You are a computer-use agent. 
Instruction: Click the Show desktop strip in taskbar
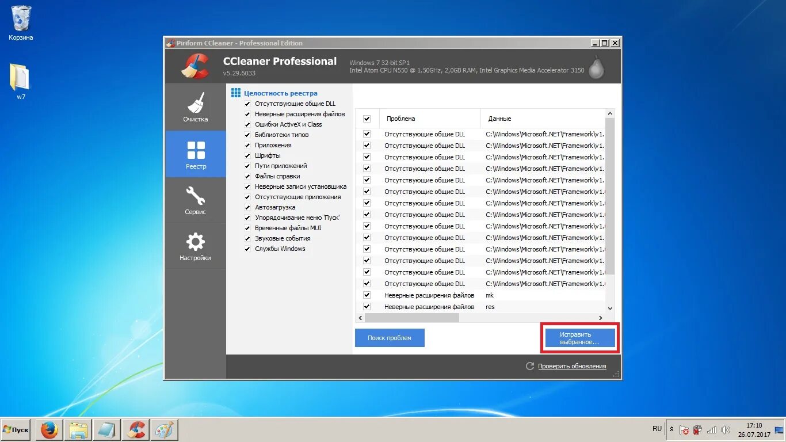click(780, 430)
